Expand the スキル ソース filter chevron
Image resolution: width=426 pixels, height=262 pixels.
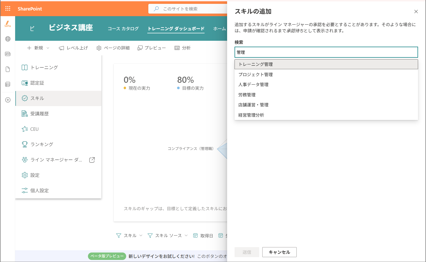[186, 235]
